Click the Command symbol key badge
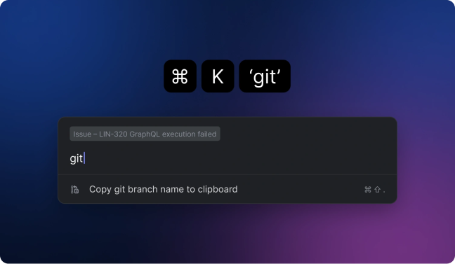The height and width of the screenshot is (264, 455). pos(180,76)
